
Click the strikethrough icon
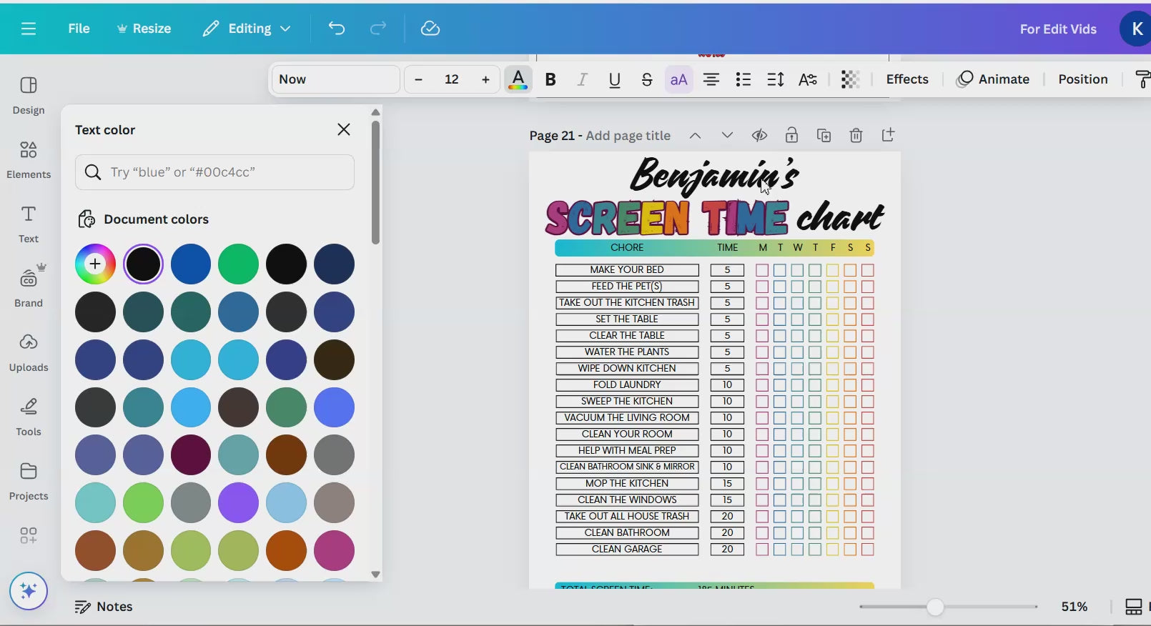pyautogui.click(x=647, y=79)
